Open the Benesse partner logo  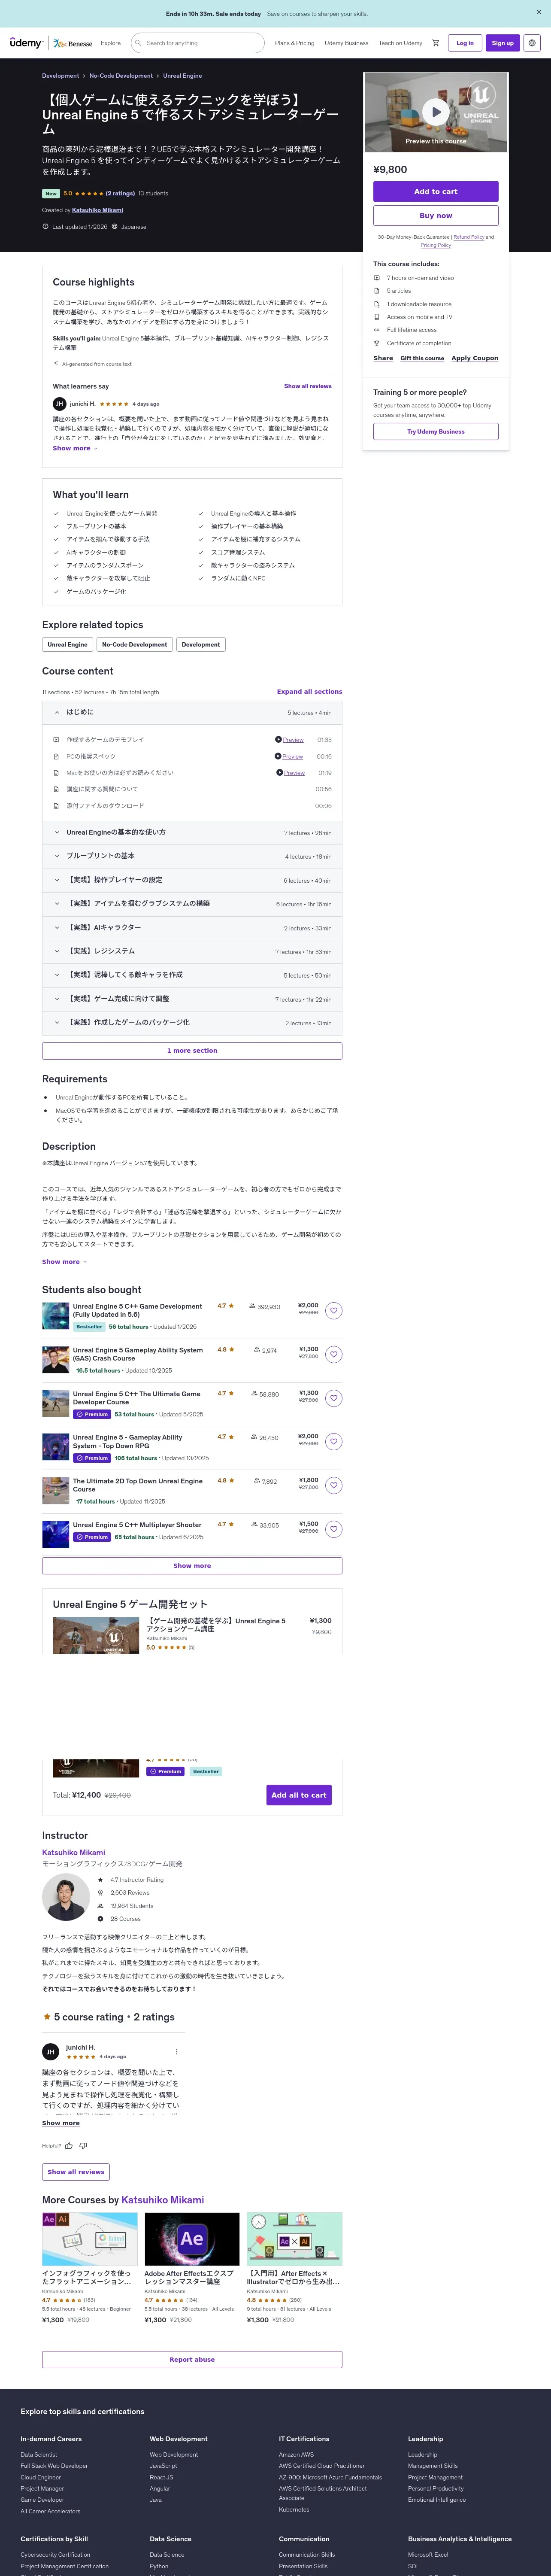(73, 43)
